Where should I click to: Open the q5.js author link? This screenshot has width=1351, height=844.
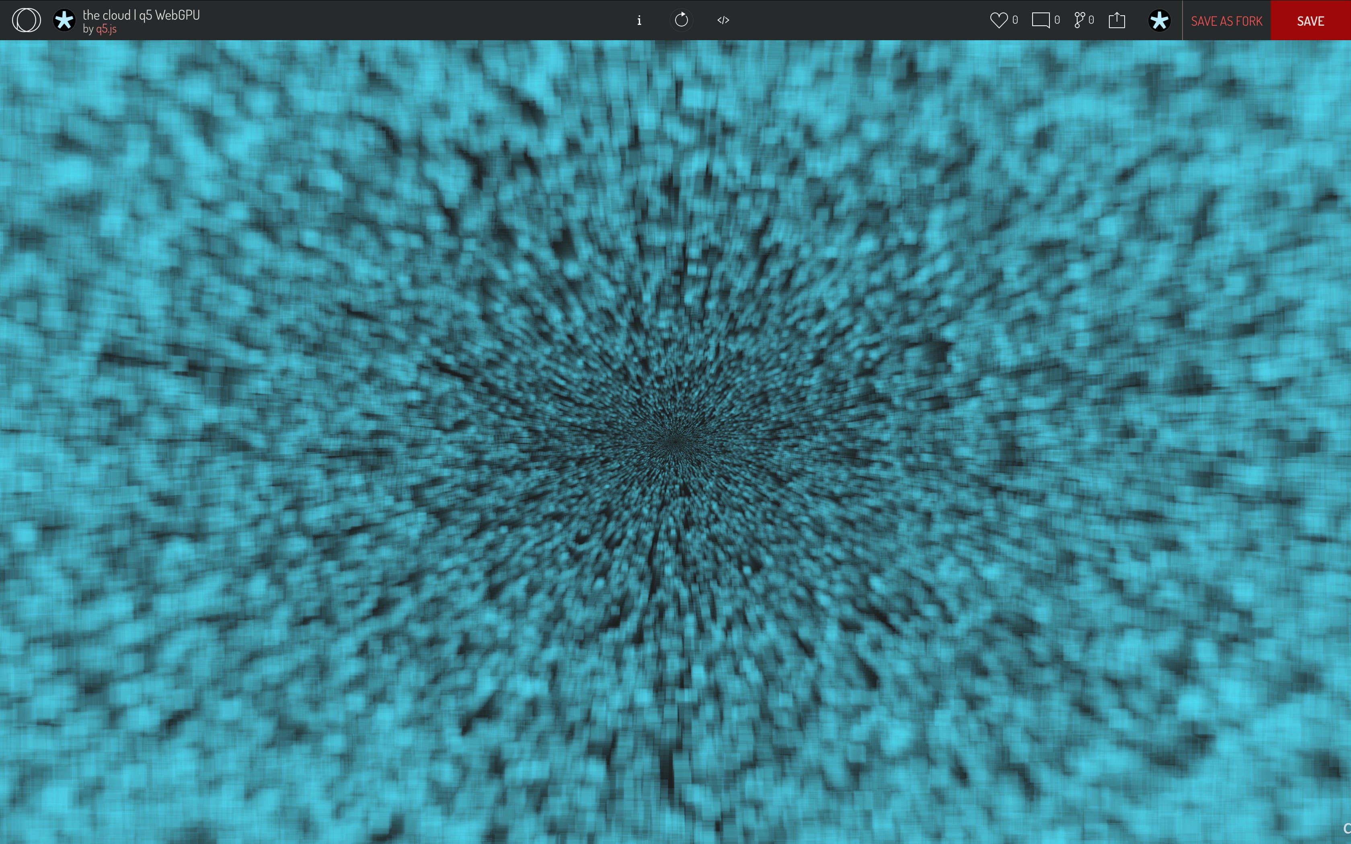click(106, 29)
